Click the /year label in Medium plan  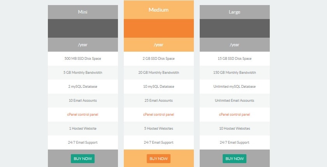click(x=159, y=45)
